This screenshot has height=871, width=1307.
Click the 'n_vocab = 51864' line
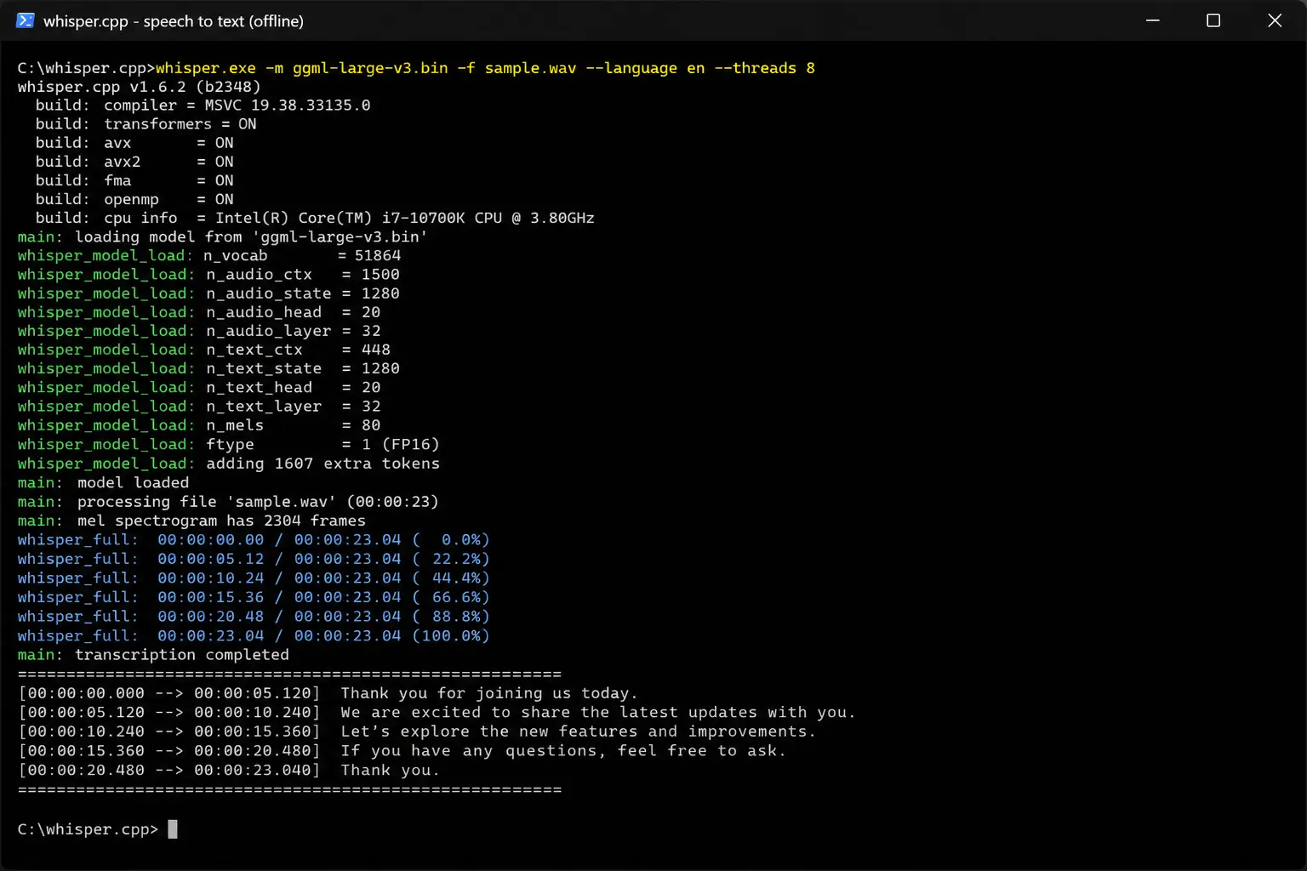click(x=209, y=255)
